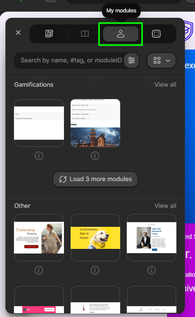View all Gamifications modules

pos(165,84)
